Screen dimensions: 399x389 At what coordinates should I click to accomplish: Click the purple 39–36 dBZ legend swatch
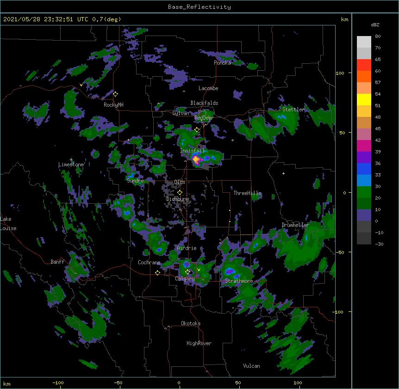click(364, 158)
